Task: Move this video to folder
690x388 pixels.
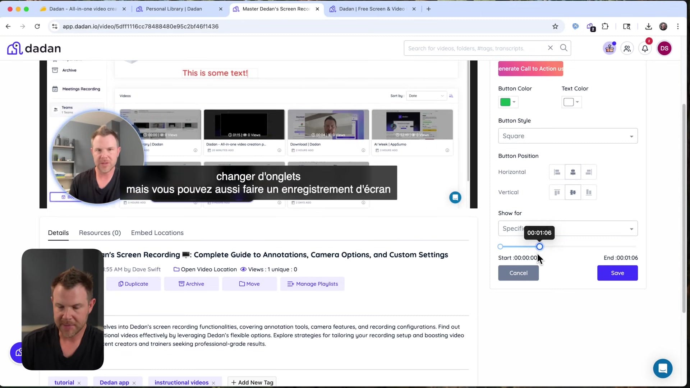Action: pos(249,284)
